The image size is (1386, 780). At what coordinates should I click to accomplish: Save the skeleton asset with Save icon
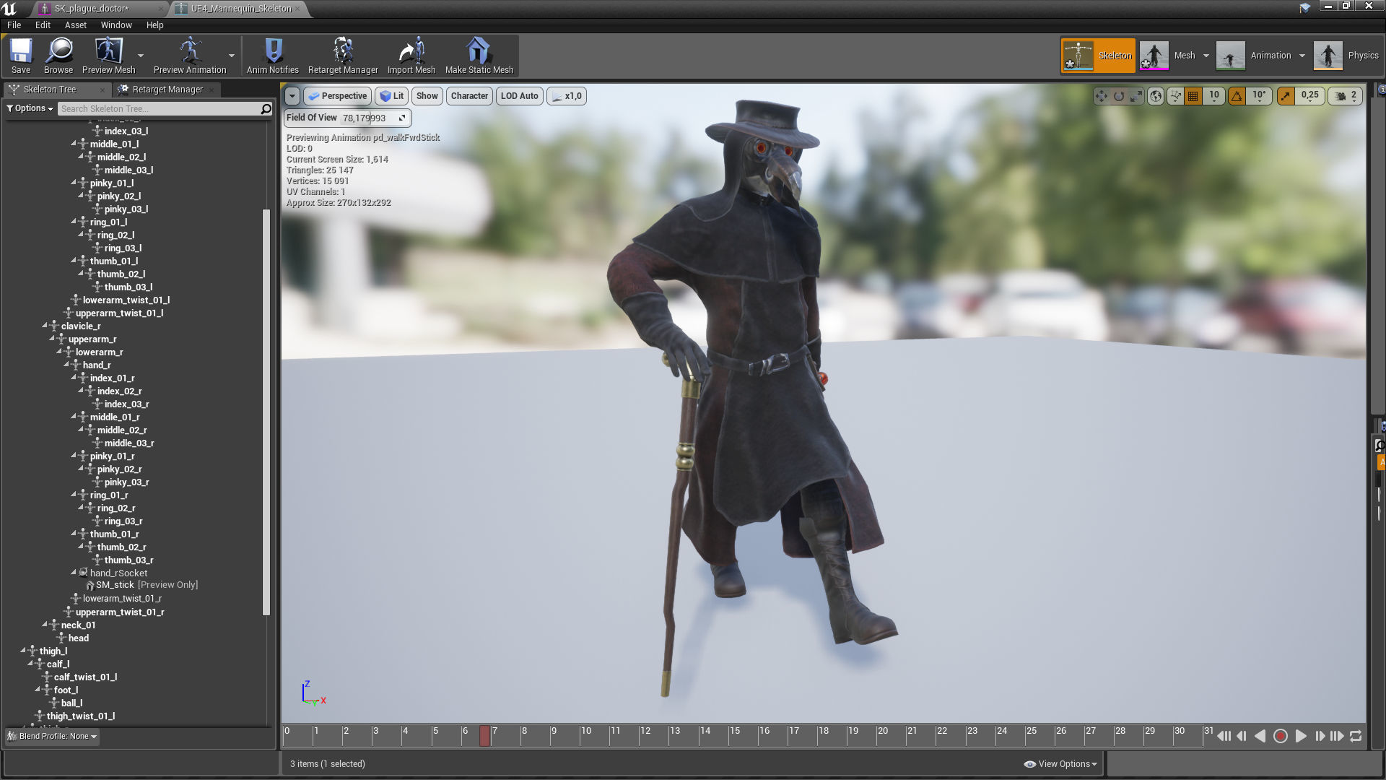click(x=20, y=56)
